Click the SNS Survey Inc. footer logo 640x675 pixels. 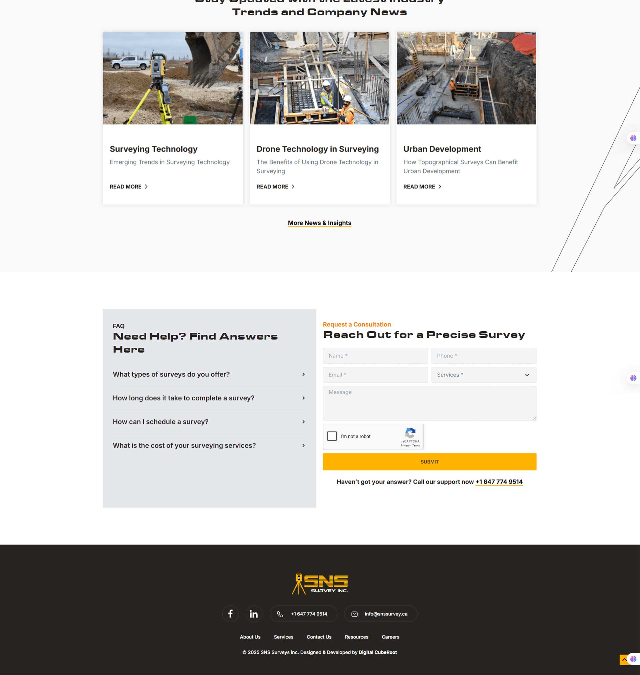[x=320, y=583]
